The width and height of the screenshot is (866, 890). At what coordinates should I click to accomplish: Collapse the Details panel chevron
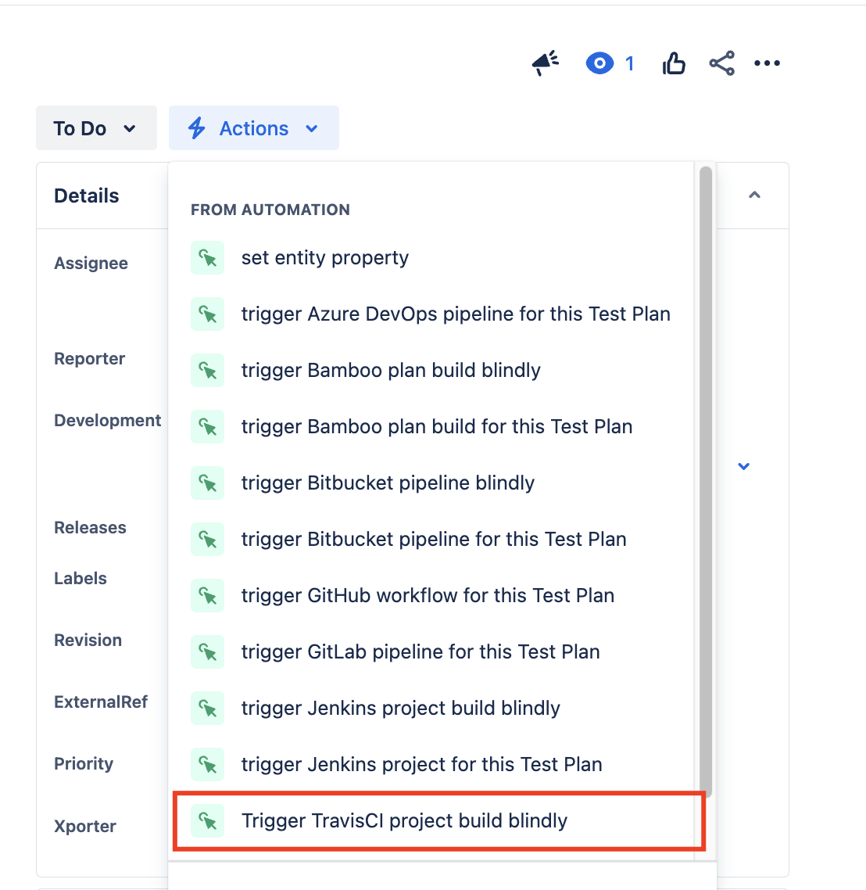click(x=754, y=196)
